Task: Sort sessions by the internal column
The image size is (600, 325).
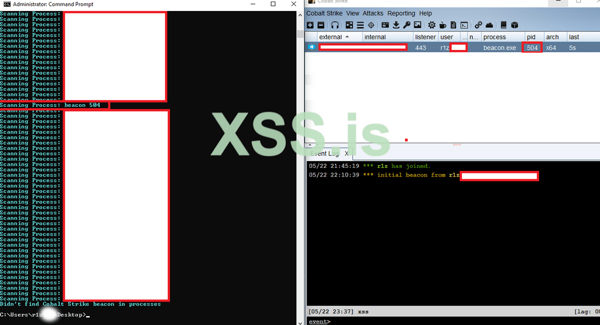Action: click(388, 37)
